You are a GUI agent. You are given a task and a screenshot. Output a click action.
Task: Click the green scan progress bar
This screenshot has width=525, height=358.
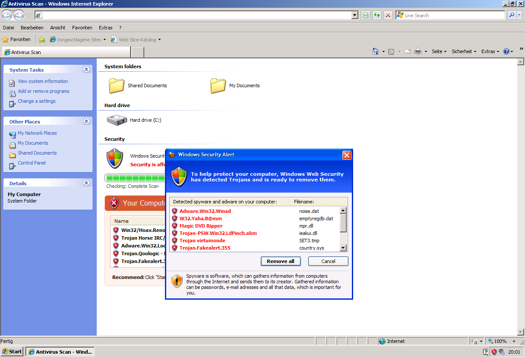click(136, 178)
